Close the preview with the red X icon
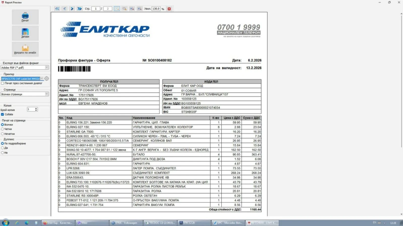403x226 pixels. [x=169, y=9]
